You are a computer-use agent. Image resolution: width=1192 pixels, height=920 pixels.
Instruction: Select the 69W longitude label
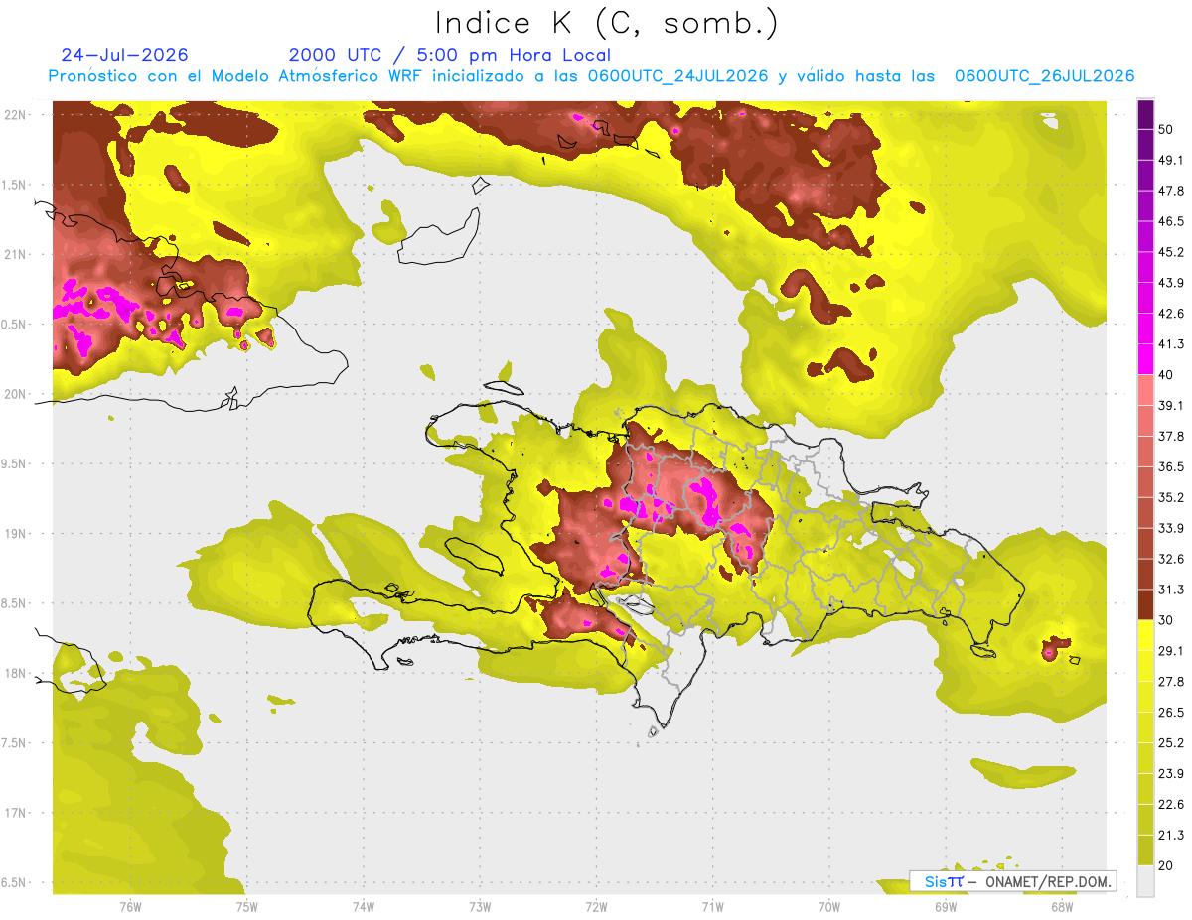point(945,906)
